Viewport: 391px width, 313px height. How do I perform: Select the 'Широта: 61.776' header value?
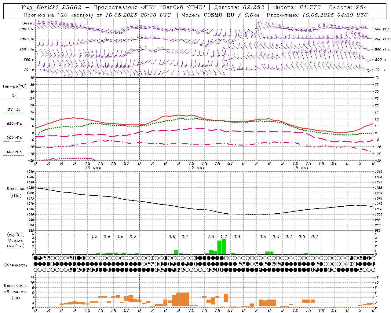coord(296,7)
